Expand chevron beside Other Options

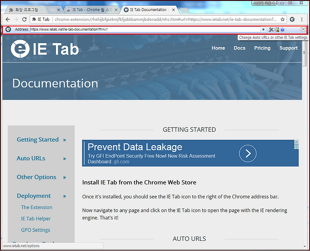click(x=65, y=177)
